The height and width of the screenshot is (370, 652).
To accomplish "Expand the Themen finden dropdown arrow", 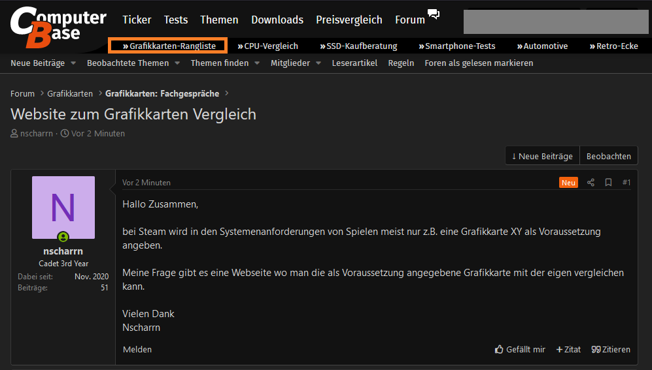I will pyautogui.click(x=257, y=63).
